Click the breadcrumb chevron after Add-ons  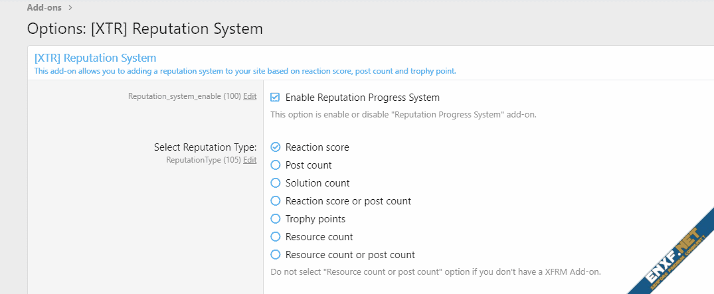(x=70, y=8)
